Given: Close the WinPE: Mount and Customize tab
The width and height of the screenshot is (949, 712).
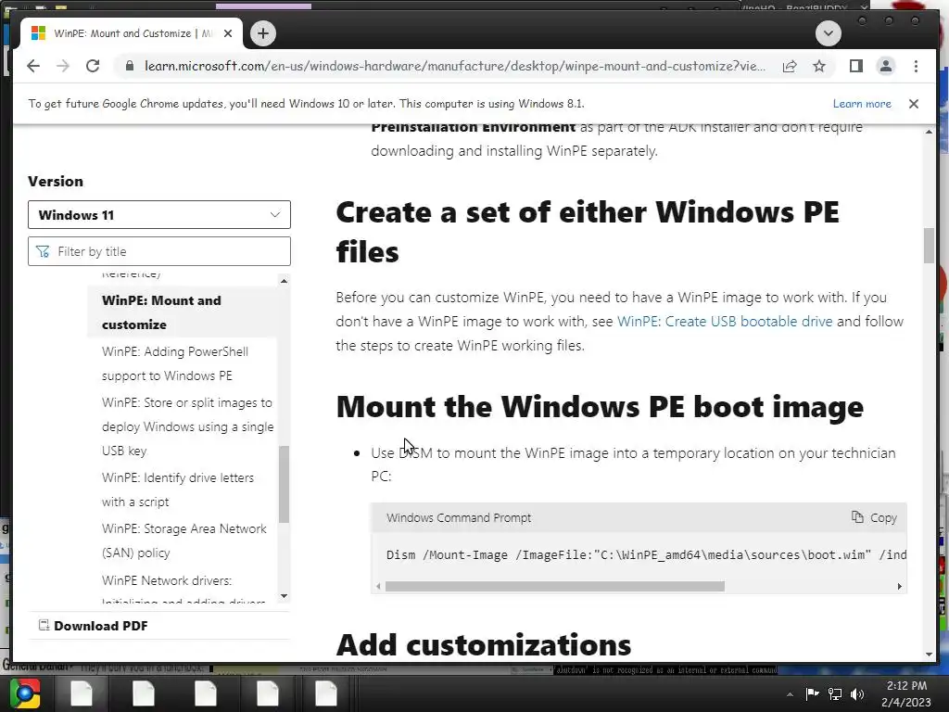Looking at the screenshot, I should 228,33.
